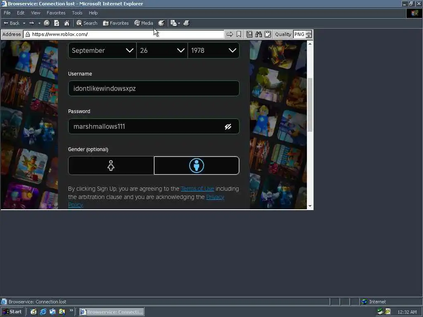Open the Favorites menu
This screenshot has height=317, width=423.
tap(56, 13)
